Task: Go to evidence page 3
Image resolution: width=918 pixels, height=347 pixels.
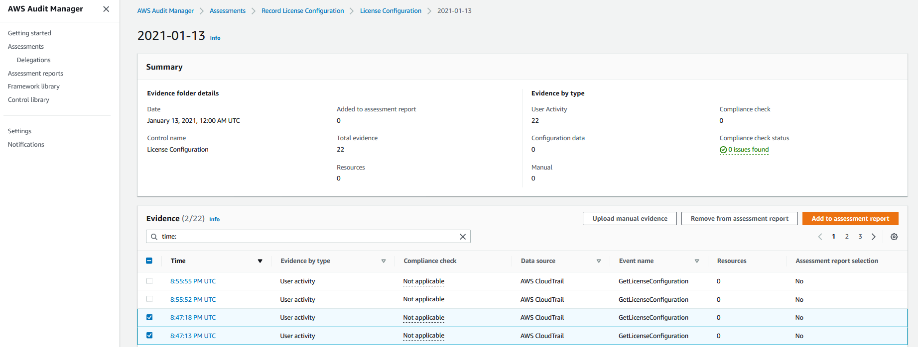Action: [860, 237]
